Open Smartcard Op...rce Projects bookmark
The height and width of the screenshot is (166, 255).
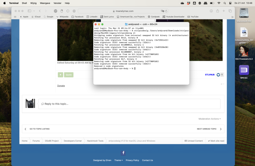pyautogui.click(x=131, y=17)
